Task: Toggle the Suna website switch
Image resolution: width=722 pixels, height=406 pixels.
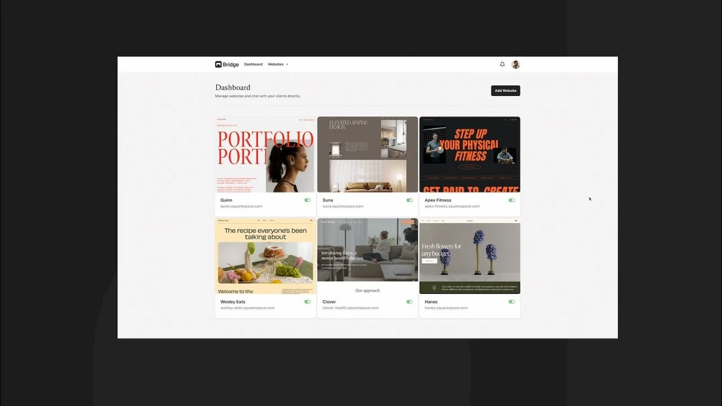Action: 410,200
